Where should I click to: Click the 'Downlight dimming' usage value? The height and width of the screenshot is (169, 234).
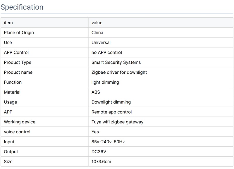click(x=111, y=102)
